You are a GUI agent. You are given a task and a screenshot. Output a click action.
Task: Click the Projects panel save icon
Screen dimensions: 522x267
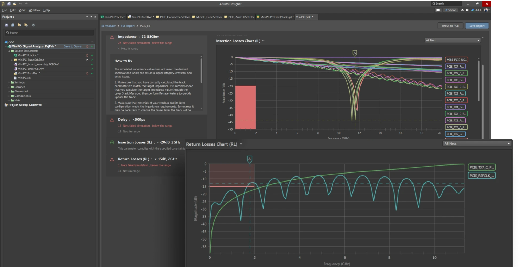point(6,25)
